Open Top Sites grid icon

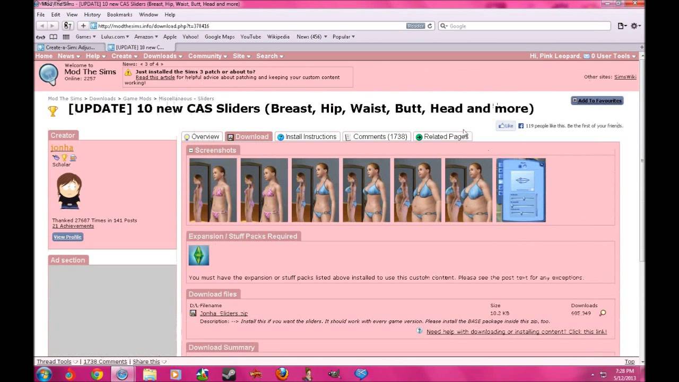[x=66, y=37]
